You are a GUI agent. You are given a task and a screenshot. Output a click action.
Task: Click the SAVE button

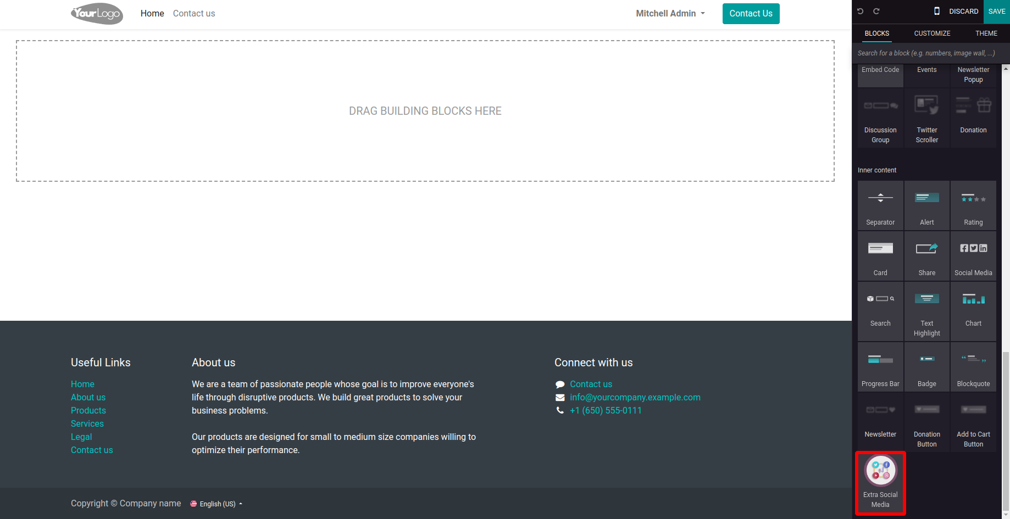pyautogui.click(x=997, y=11)
